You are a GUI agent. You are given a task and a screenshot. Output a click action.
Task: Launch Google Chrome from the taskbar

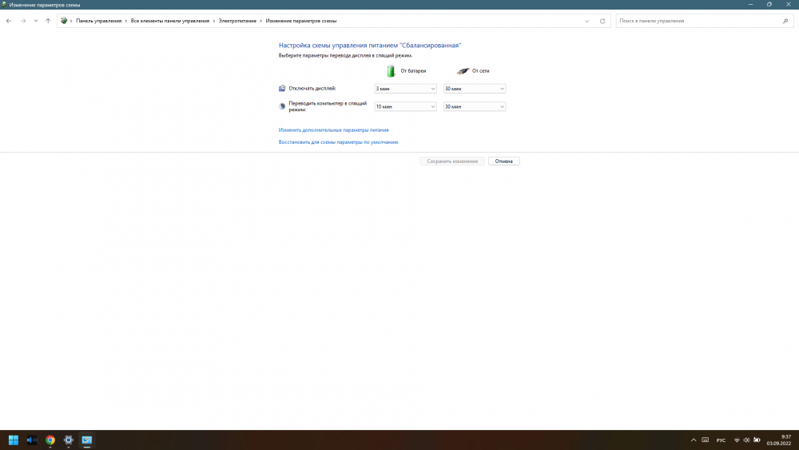coord(50,440)
